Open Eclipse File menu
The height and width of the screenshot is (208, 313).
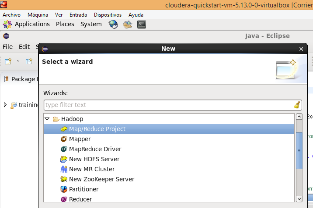click(x=7, y=47)
